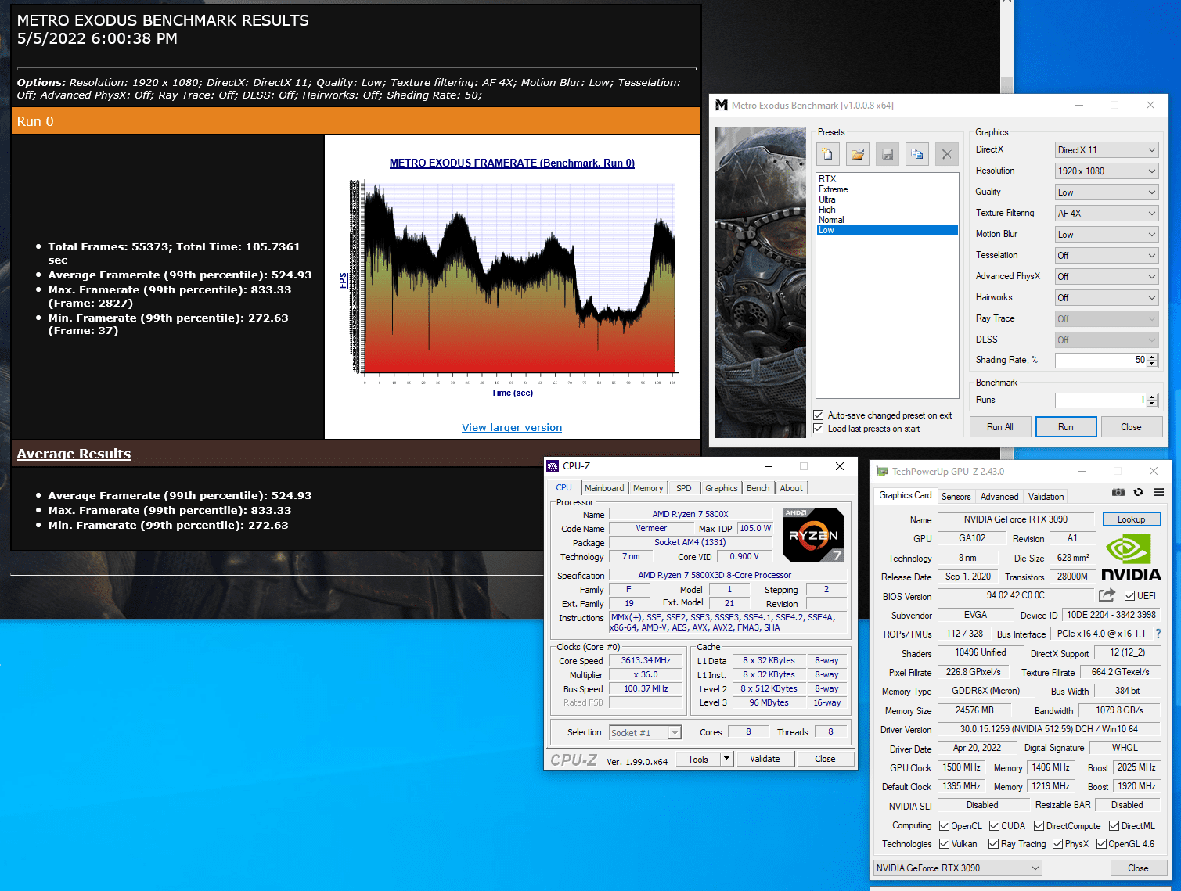The image size is (1181, 891).
Task: Click the Runs input field
Action: point(1100,401)
